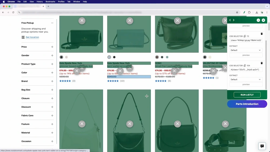The image size is (270, 152).
Task: Remove selection on second-row fourth bag image
Action: 225,124
